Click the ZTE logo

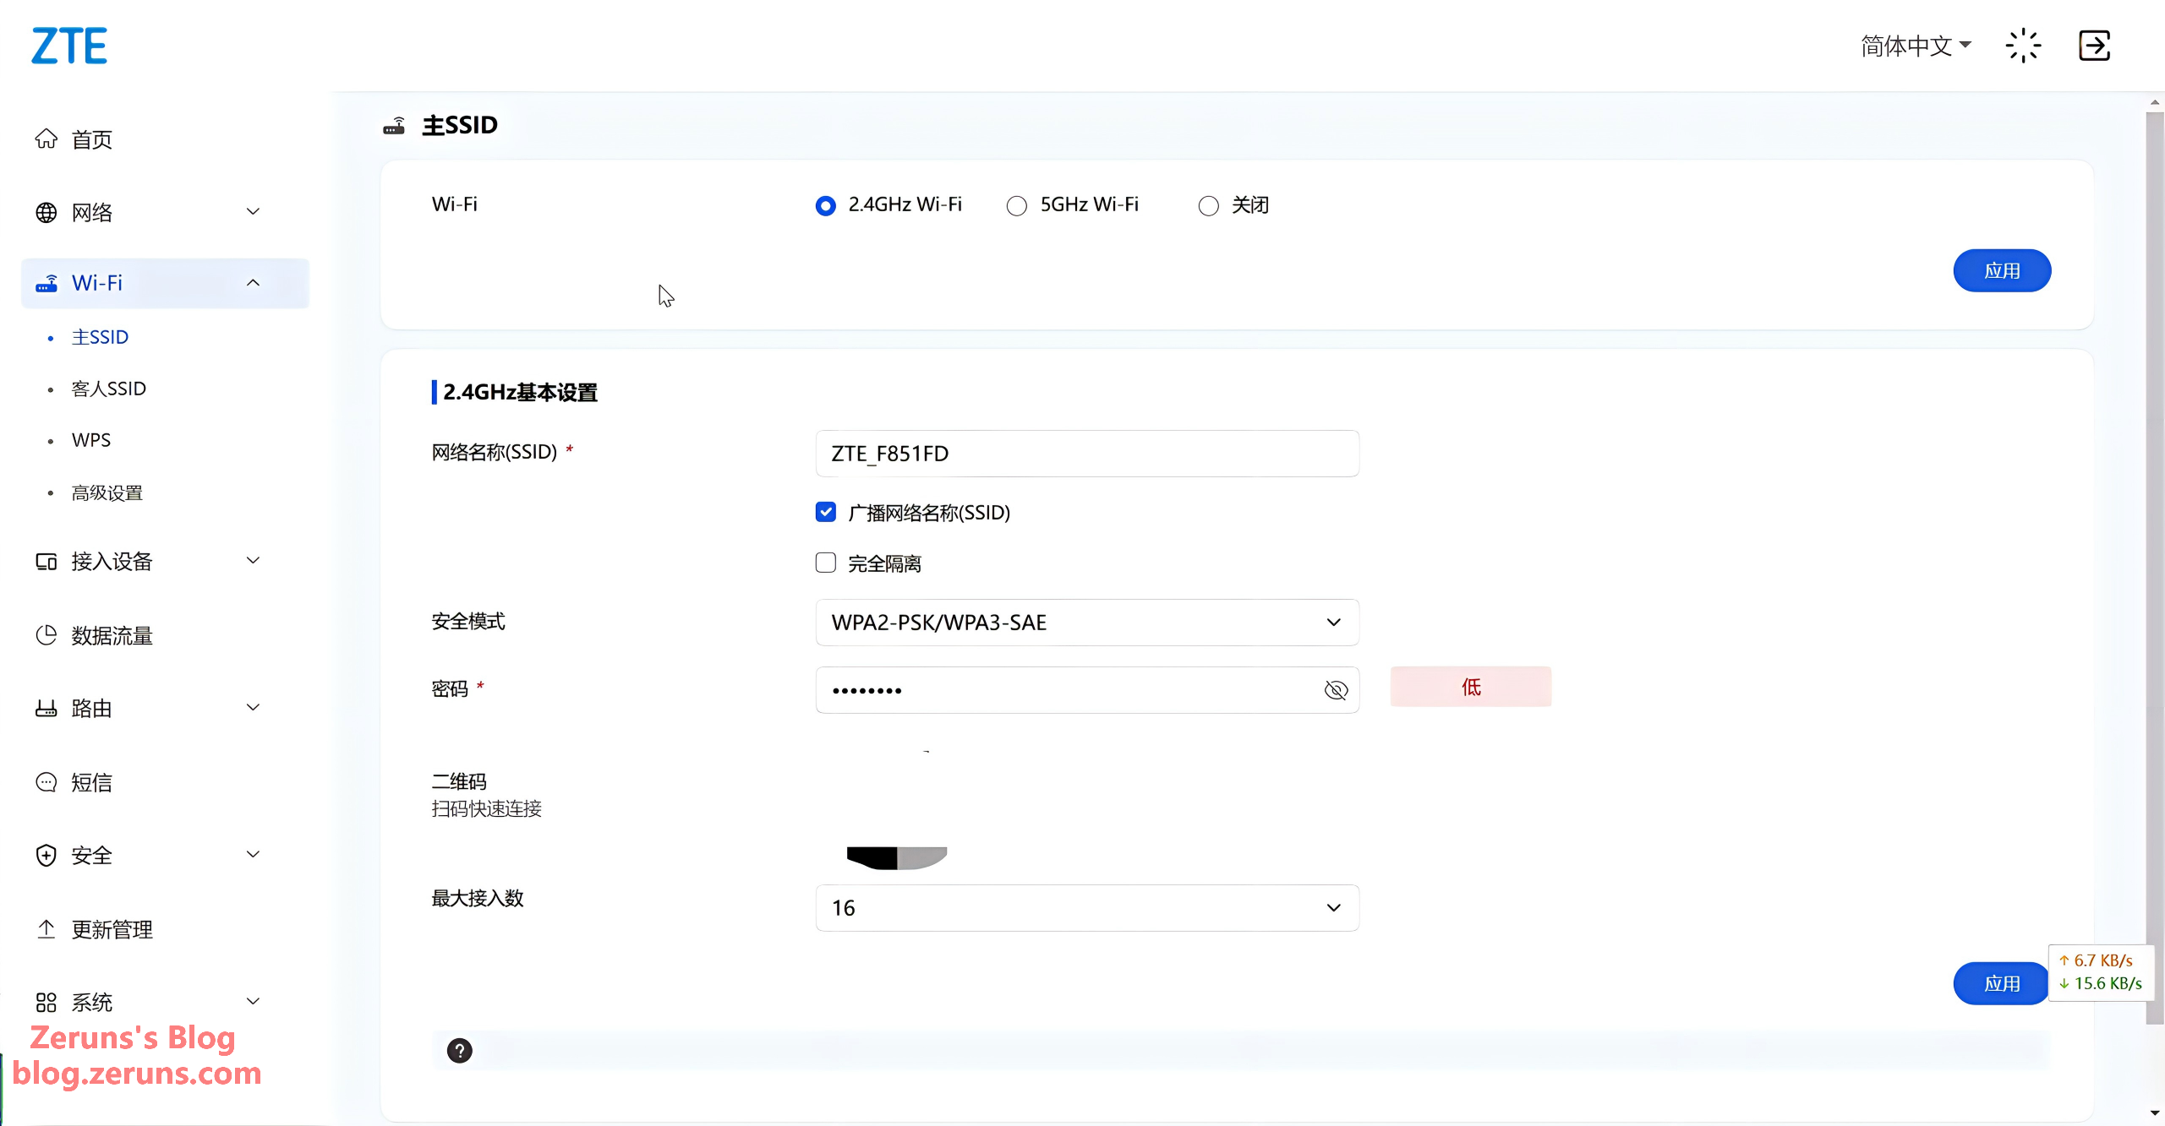tap(69, 46)
